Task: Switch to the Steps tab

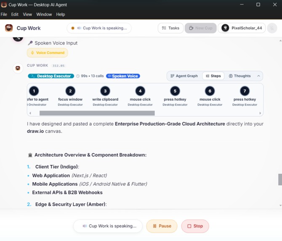Action: coord(213,76)
